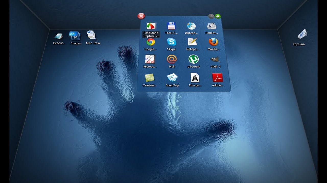This screenshot has height=183, width=327.
Task: Select the Total Commander floppy icon
Action: click(x=171, y=26)
